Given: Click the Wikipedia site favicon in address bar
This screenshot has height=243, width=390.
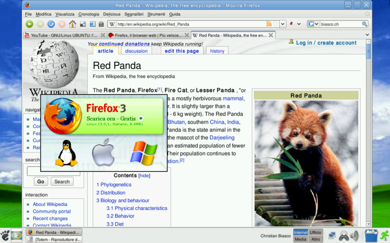Looking at the screenshot, I should point(112,24).
